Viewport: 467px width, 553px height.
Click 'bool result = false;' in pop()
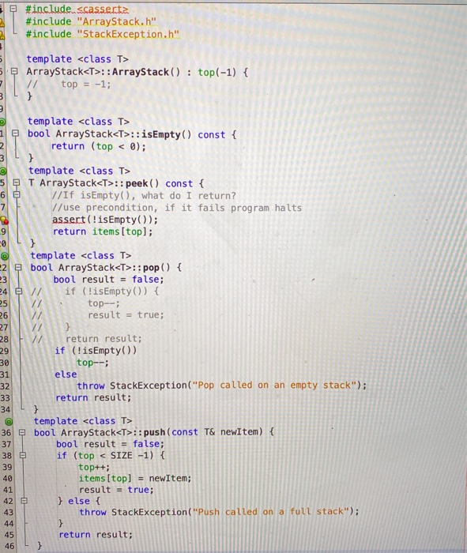(108, 280)
